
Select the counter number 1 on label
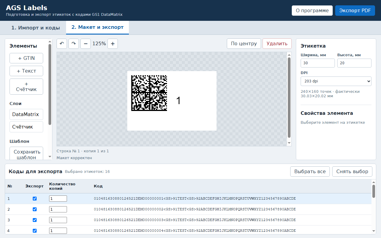[179, 101]
